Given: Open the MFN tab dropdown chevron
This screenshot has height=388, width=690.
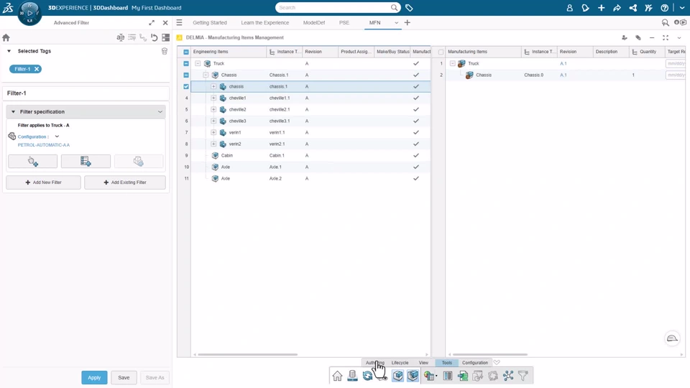Looking at the screenshot, I should pos(396,23).
